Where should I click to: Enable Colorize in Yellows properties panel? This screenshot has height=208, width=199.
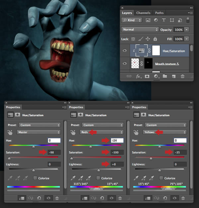point(161,178)
